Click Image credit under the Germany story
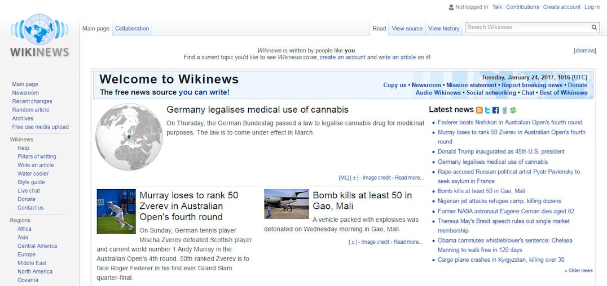 377,178
